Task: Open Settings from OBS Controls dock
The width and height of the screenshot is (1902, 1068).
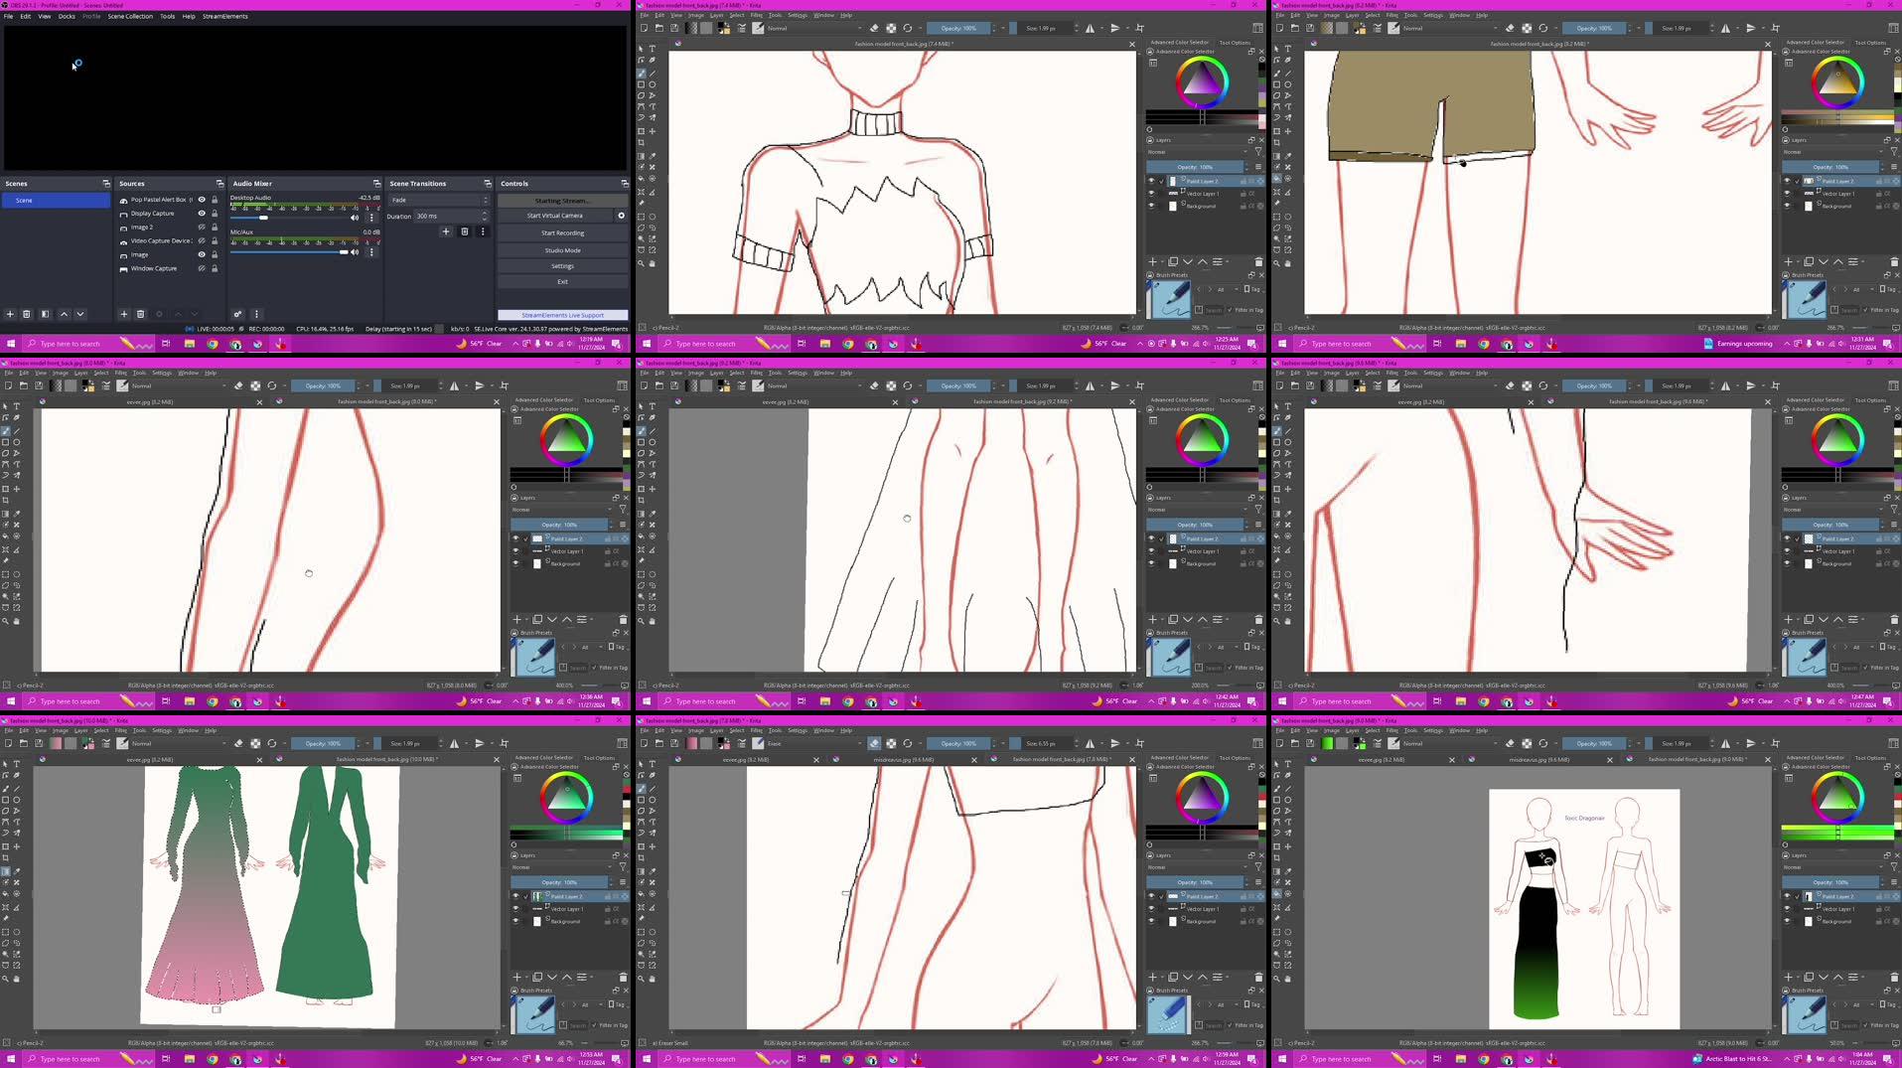Action: [x=562, y=266]
